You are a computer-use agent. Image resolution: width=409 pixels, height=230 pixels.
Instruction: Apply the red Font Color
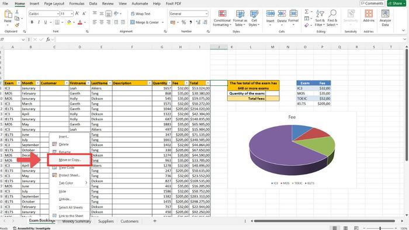pyautogui.click(x=80, y=22)
